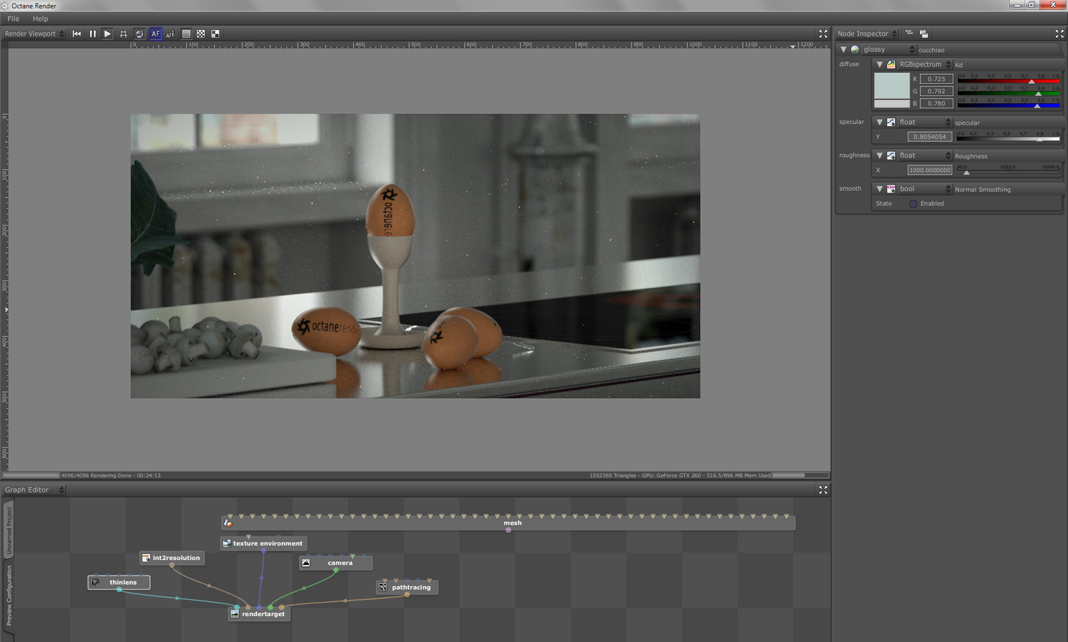Screen dimensions: 1068x642
Task: Maximize the Graph Editor panel
Action: [x=823, y=490]
